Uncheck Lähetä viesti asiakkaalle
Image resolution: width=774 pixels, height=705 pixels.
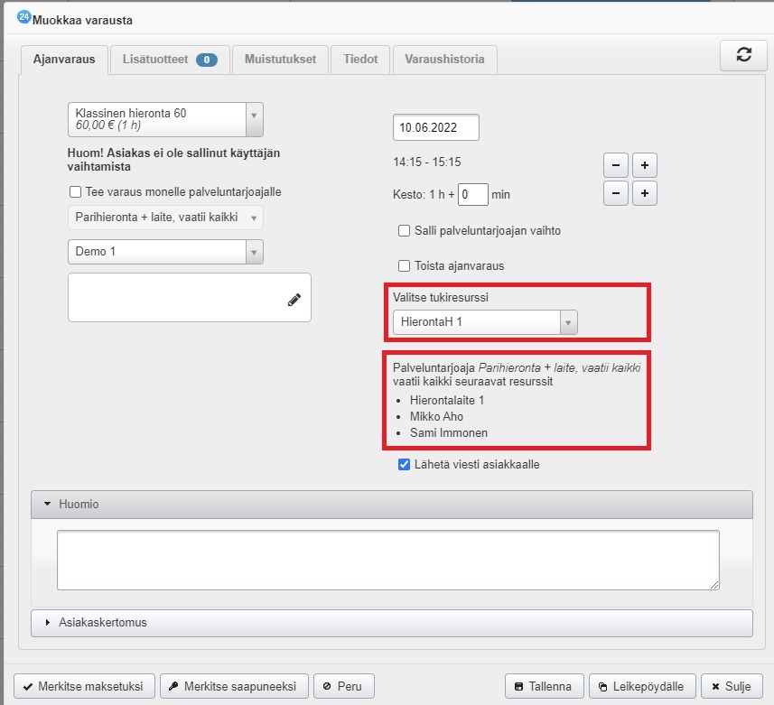[x=405, y=465]
